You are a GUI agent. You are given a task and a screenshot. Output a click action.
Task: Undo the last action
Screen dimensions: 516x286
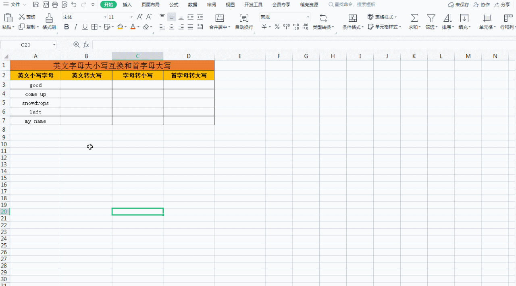[74, 5]
